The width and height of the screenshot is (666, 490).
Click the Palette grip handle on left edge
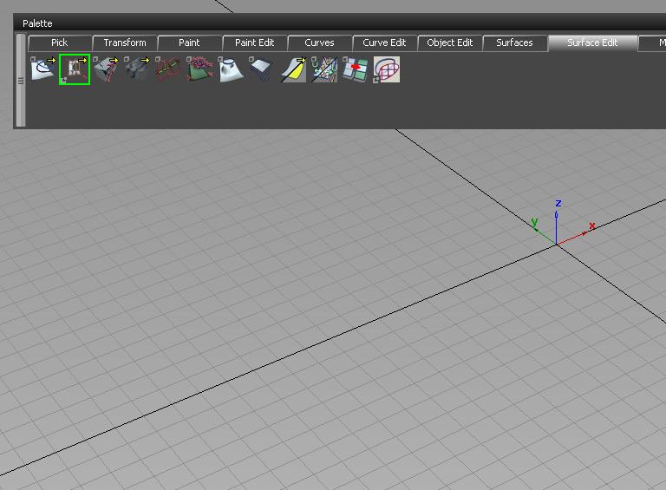(21, 81)
